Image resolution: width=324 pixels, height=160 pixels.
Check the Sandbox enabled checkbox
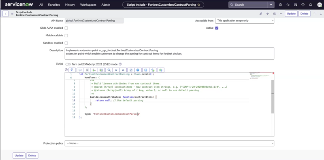(x=66, y=43)
